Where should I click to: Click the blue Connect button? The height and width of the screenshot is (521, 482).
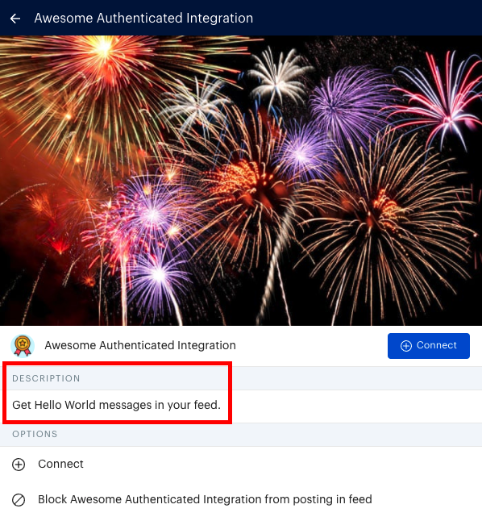click(x=429, y=345)
